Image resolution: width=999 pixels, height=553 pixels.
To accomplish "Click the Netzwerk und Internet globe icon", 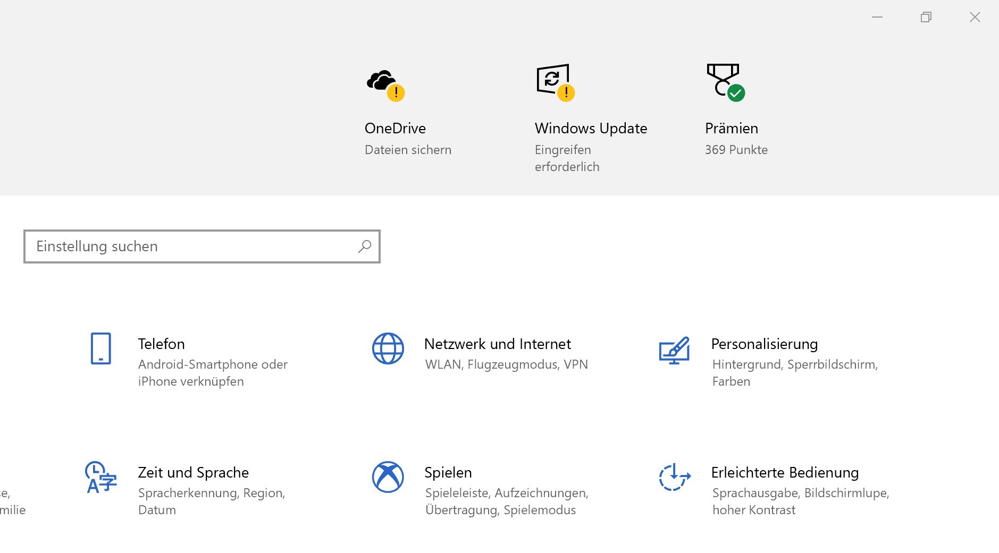I will click(x=388, y=348).
